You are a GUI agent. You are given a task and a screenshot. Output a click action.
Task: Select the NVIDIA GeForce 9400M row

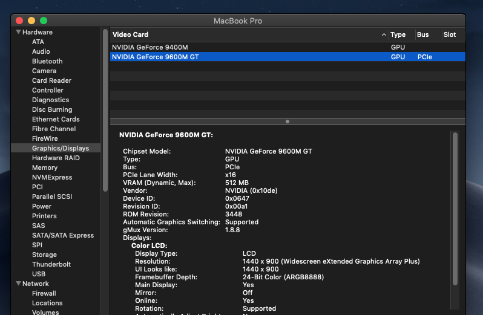287,47
